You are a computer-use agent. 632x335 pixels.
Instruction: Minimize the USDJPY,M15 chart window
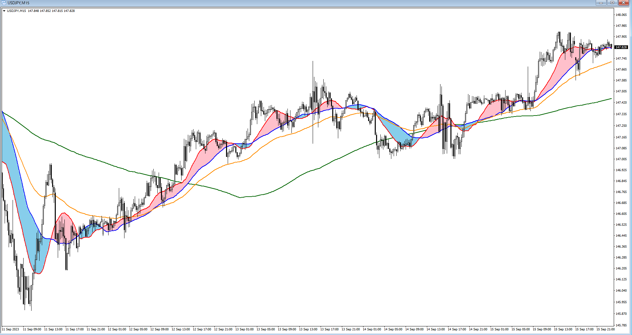[601, 3]
